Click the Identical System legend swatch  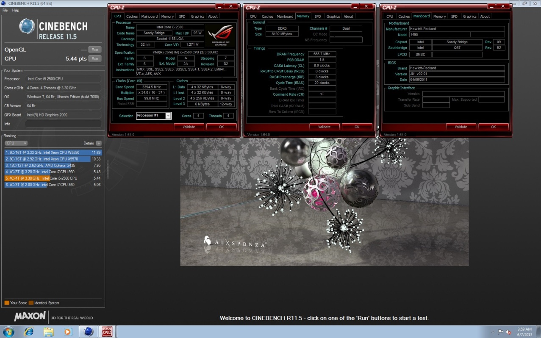tap(31, 303)
